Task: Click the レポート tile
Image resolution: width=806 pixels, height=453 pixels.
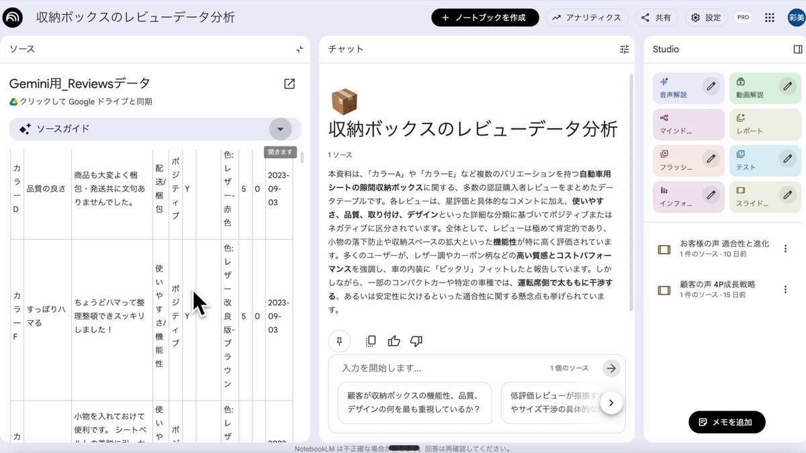Action: pyautogui.click(x=765, y=124)
